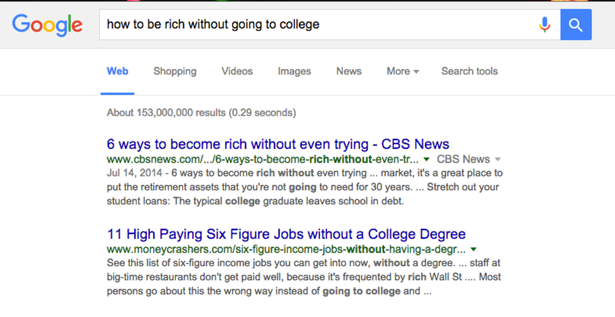
Task: Open Search tools options
Action: [x=469, y=71]
